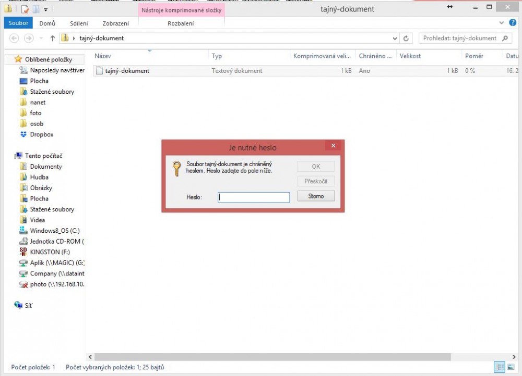Open the disconnected photo network drive

point(23,284)
